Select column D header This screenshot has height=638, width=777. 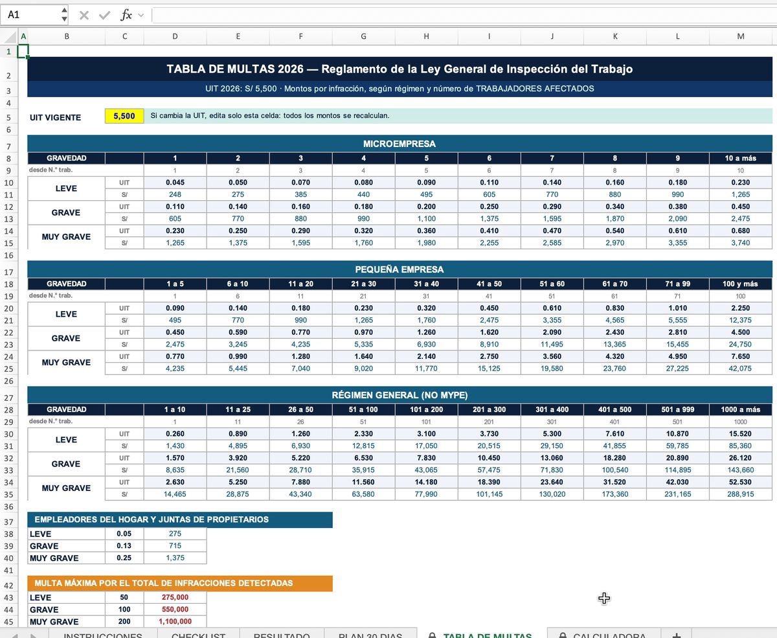pyautogui.click(x=175, y=36)
